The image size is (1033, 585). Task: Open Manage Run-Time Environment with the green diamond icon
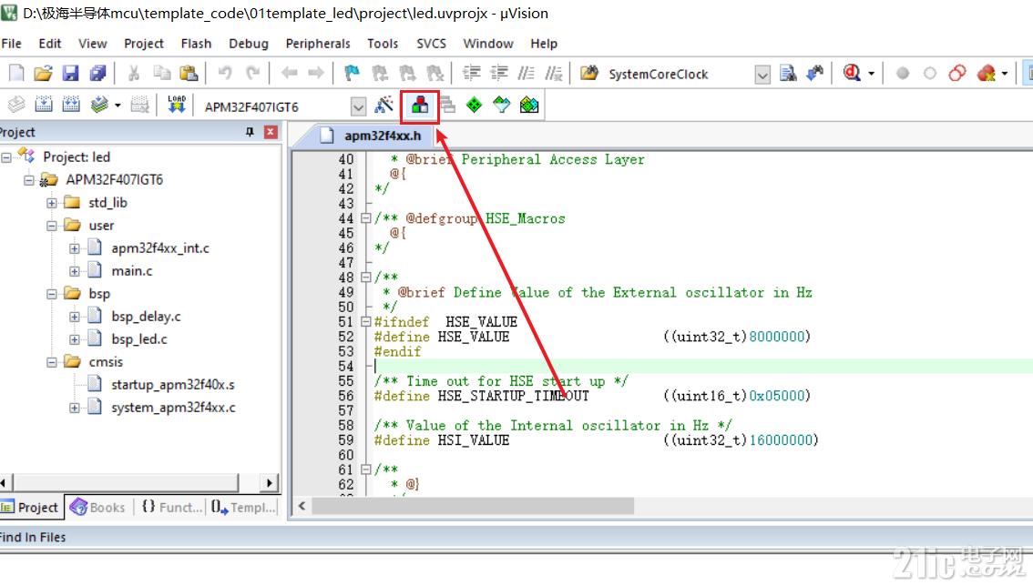point(474,105)
